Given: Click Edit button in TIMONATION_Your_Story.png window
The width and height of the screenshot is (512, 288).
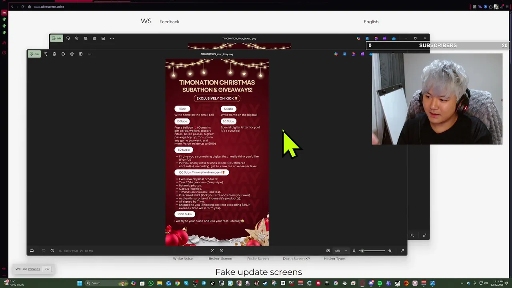Looking at the screenshot, I should point(34,54).
